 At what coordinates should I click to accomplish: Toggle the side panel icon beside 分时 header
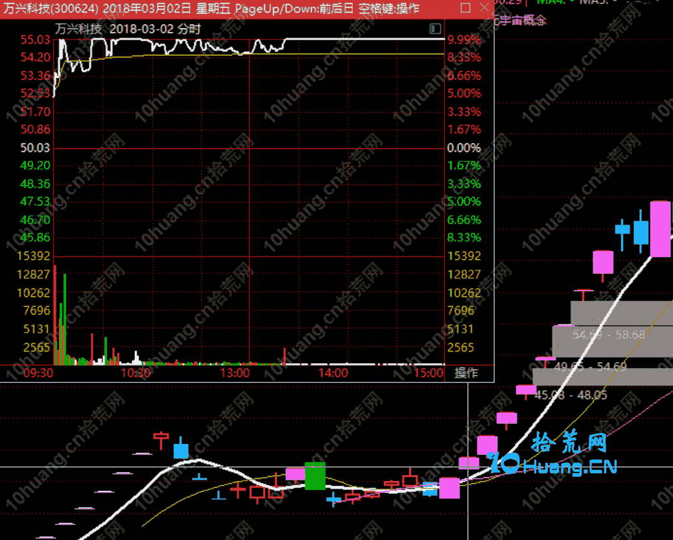click(x=435, y=29)
